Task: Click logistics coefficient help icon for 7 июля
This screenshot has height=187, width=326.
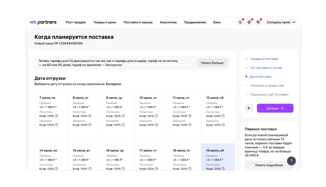Action: point(57,116)
